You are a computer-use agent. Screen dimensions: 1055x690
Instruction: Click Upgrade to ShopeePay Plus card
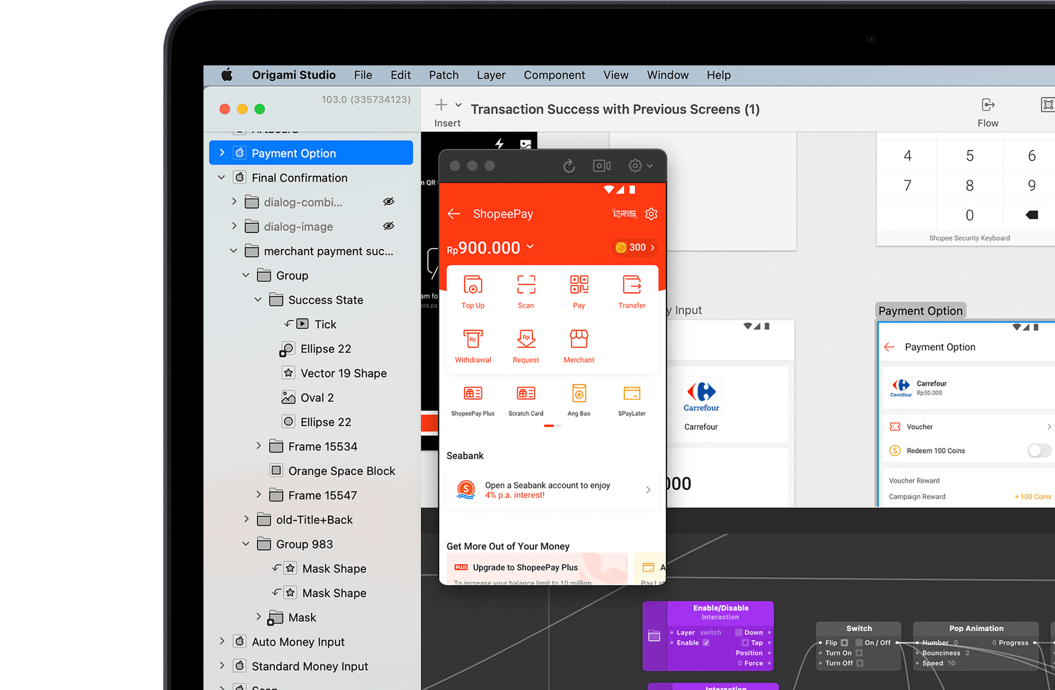(537, 569)
